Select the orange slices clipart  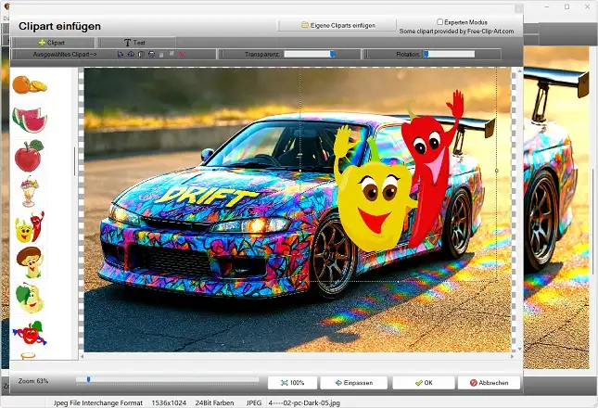click(x=30, y=85)
